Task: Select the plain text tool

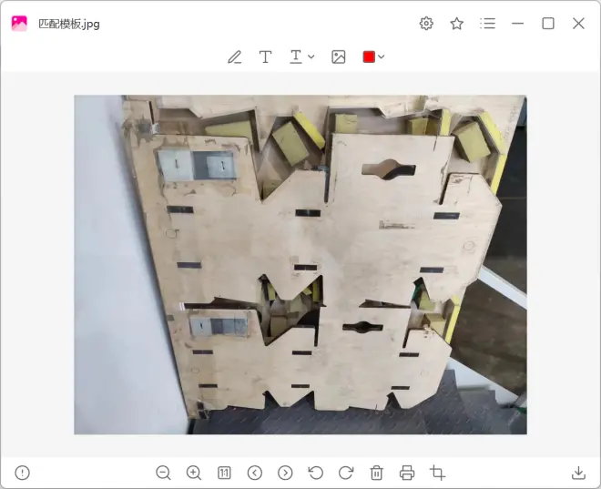Action: [265, 57]
